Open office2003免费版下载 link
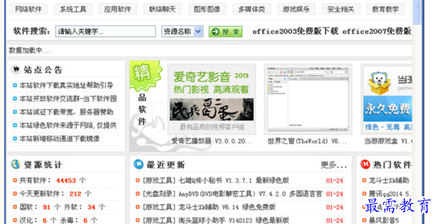This screenshot has height=224, width=436. click(295, 31)
